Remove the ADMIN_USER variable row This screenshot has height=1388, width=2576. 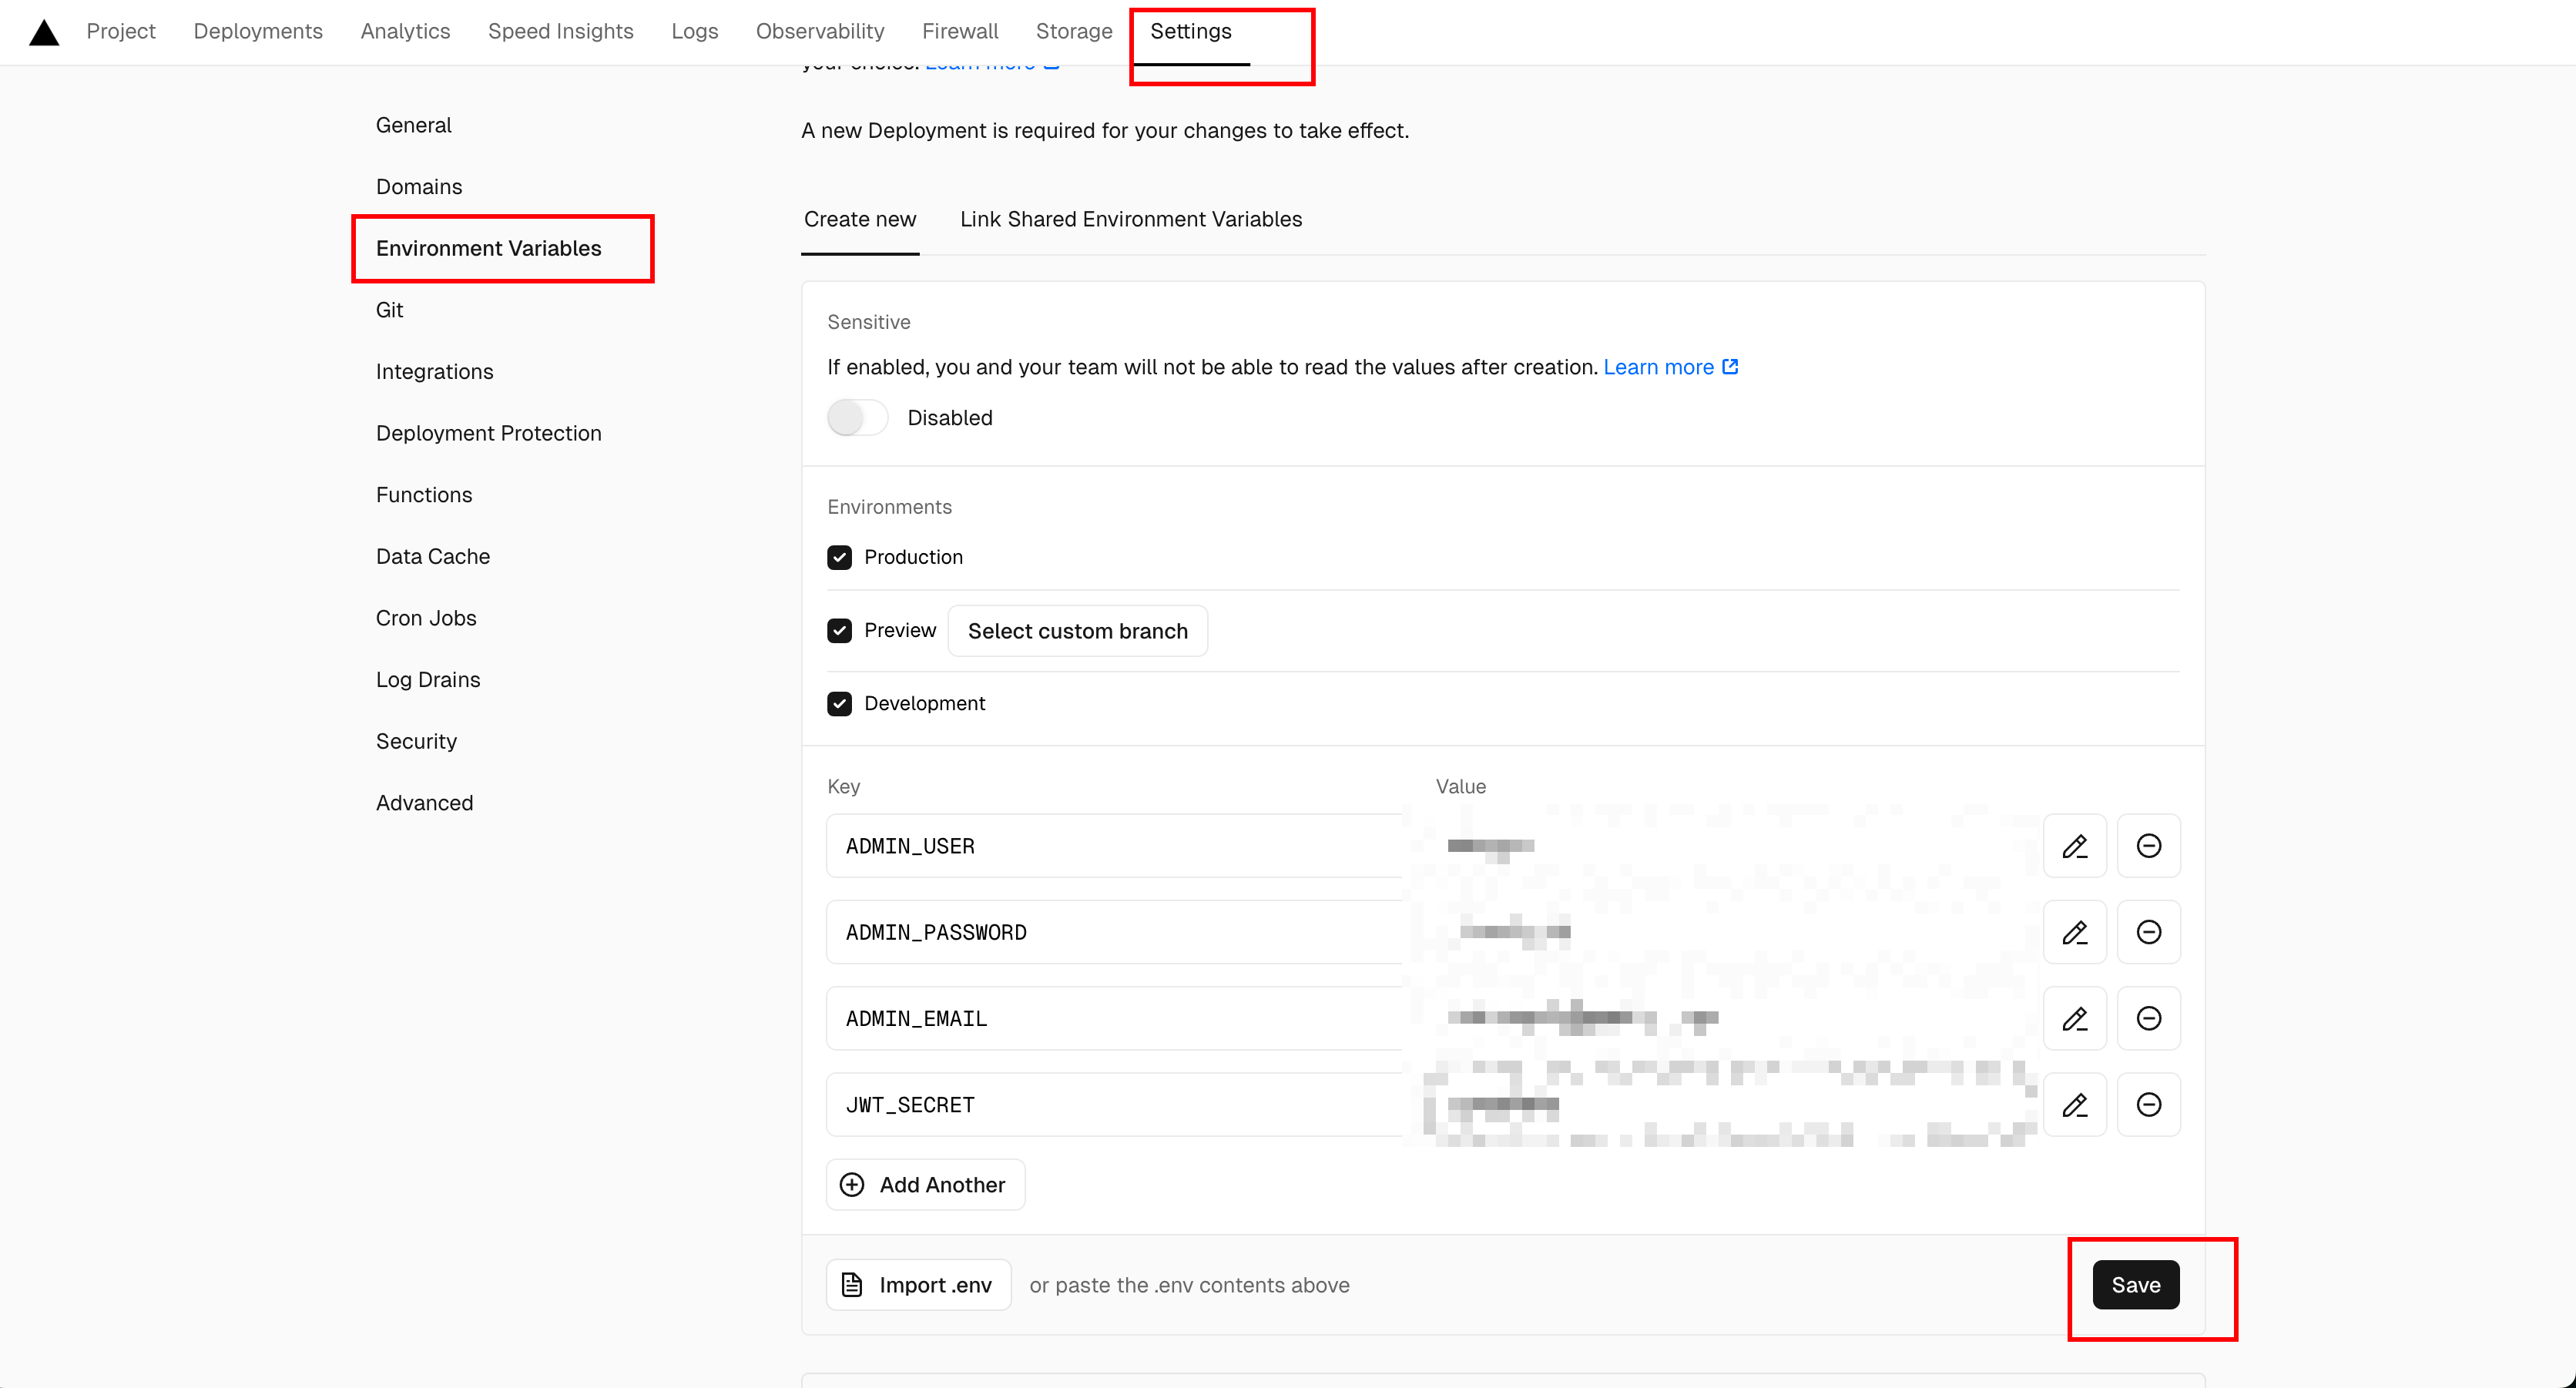pyautogui.click(x=2148, y=846)
